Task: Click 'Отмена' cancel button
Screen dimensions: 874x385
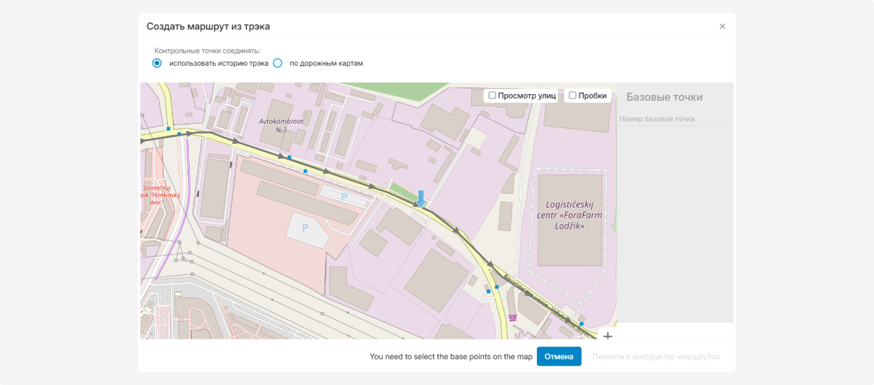Action: [559, 357]
